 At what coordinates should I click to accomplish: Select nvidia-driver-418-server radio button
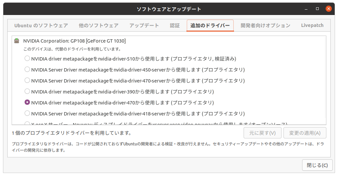pos(27,113)
